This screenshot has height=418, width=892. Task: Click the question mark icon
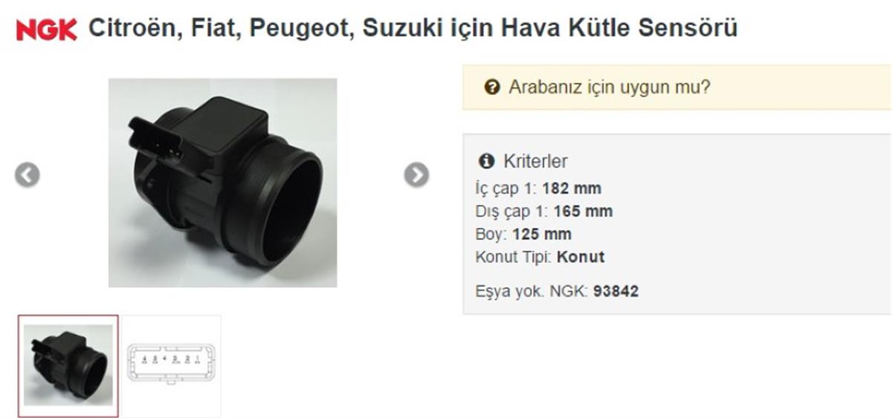[x=491, y=88]
